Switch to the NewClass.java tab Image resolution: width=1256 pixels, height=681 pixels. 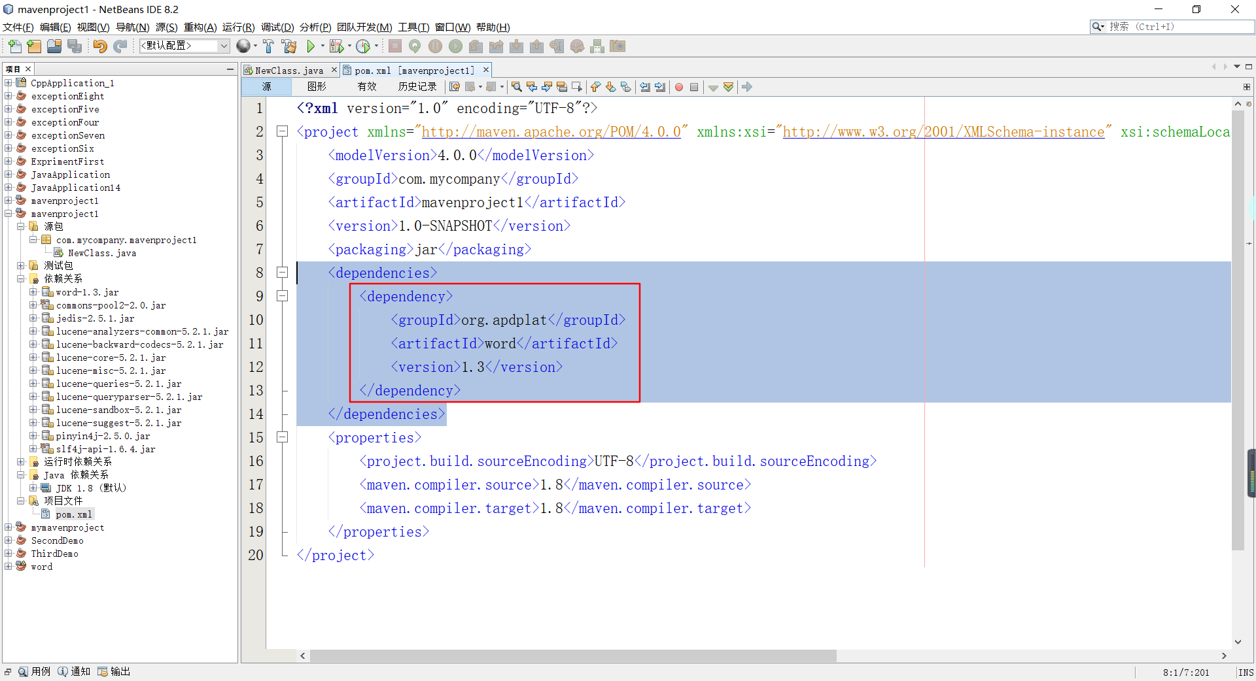tap(288, 70)
